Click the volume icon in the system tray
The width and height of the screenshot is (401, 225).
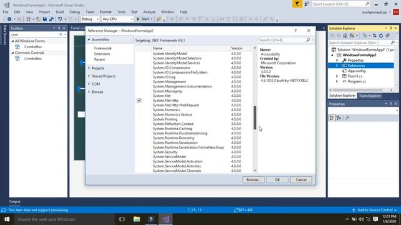[x=362, y=219]
